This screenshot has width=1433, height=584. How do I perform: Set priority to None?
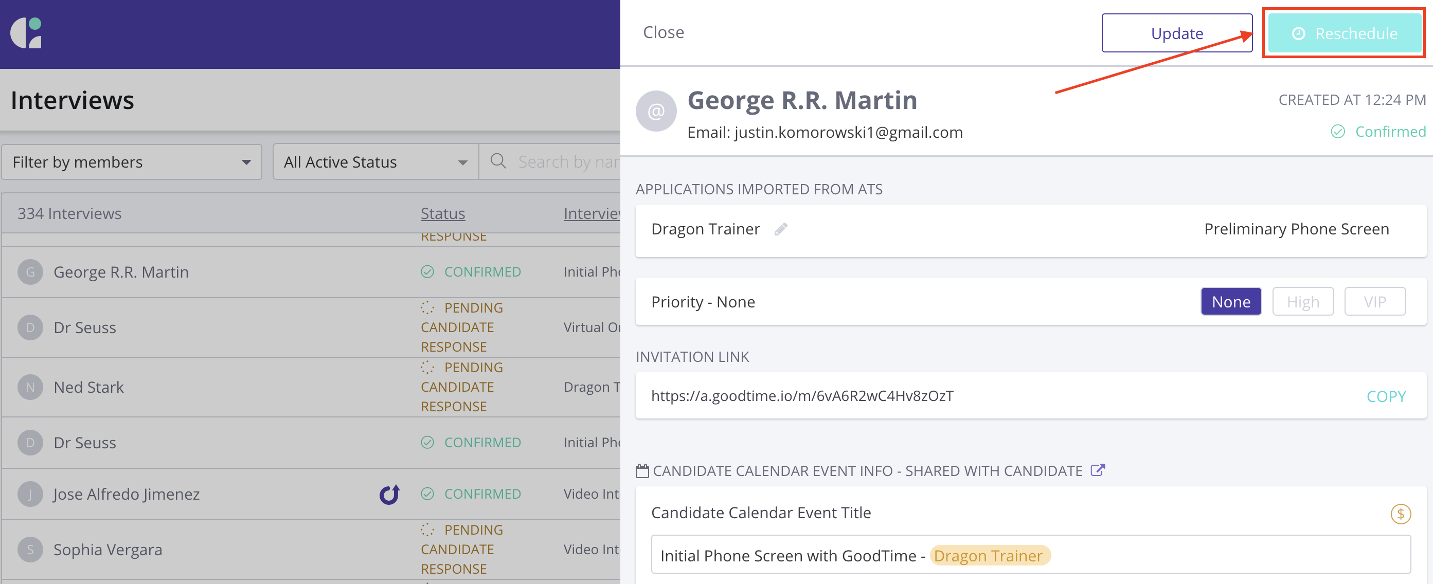1230,301
